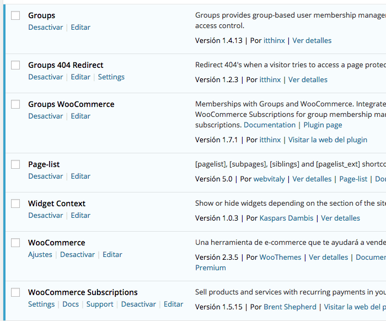This screenshot has width=386, height=321.
Task: Deactivate WooCommerce Subscriptions plugin
Action: pos(138,304)
